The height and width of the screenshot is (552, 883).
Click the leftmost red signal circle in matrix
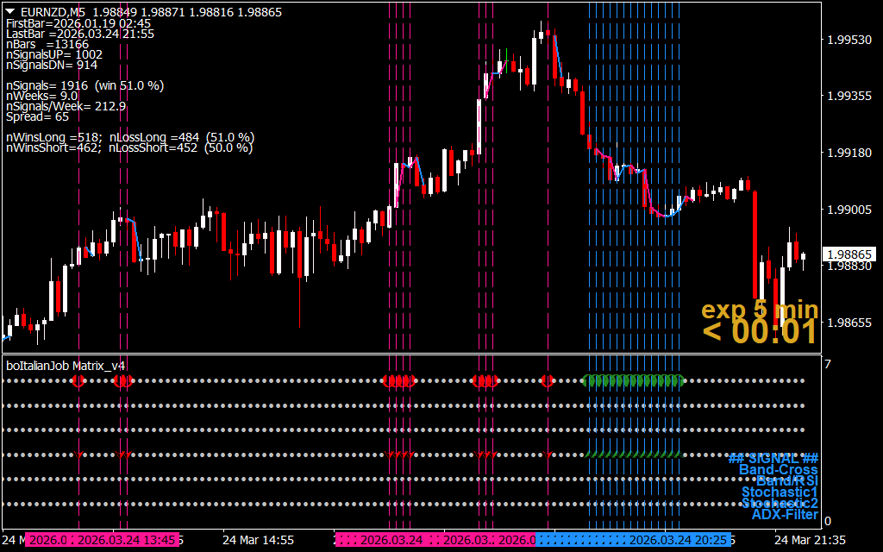[x=78, y=380]
